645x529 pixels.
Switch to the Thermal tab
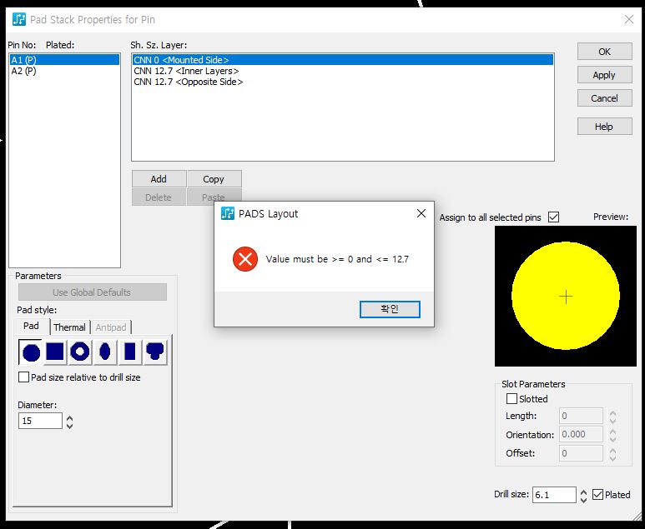(69, 327)
